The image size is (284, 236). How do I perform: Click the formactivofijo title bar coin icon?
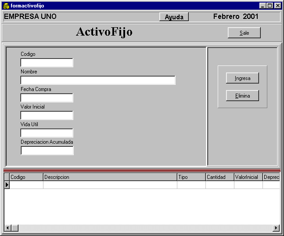tap(6, 6)
